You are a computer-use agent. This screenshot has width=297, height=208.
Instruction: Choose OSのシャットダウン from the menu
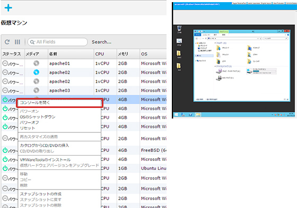[x=38, y=116]
